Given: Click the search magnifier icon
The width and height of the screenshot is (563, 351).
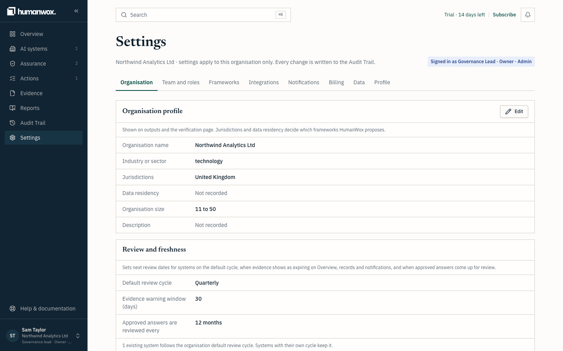Looking at the screenshot, I should [124, 15].
